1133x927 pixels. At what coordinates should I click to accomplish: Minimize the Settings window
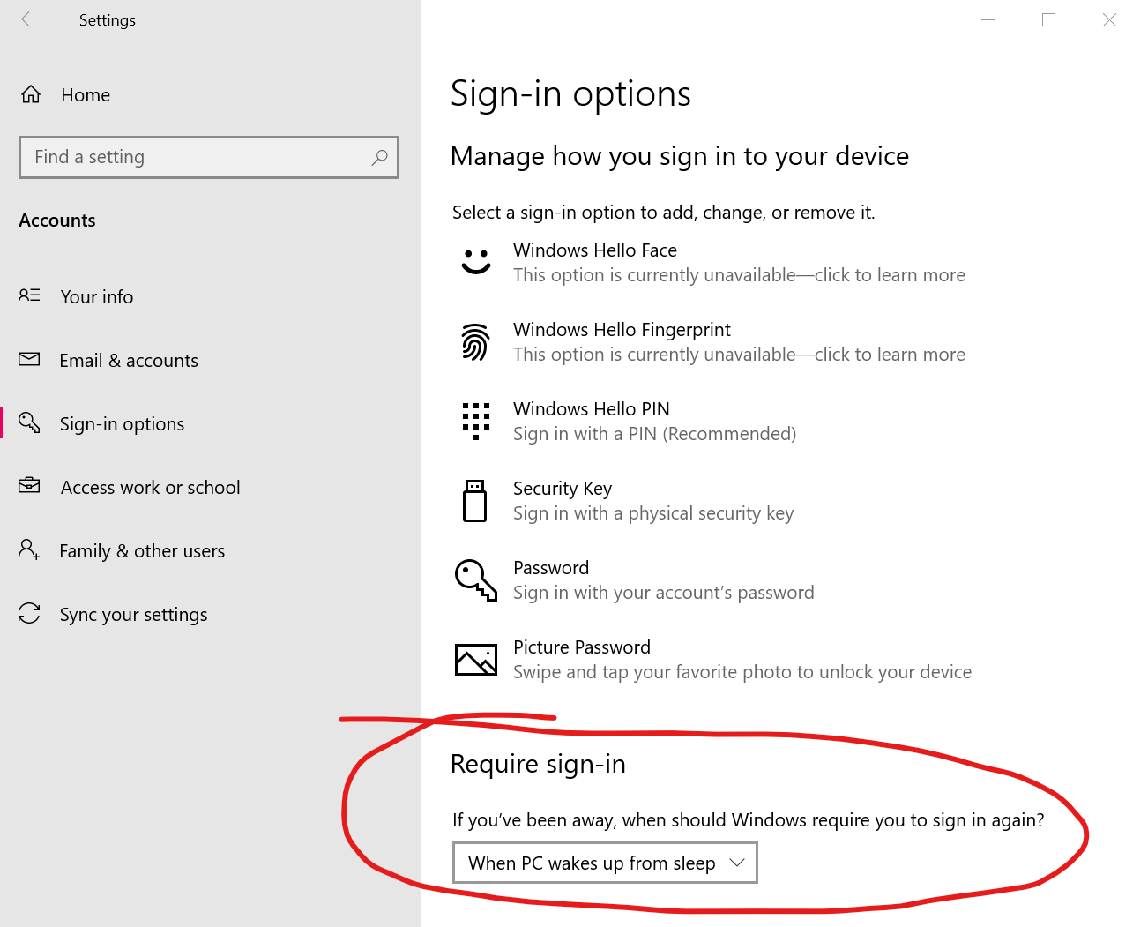point(988,19)
